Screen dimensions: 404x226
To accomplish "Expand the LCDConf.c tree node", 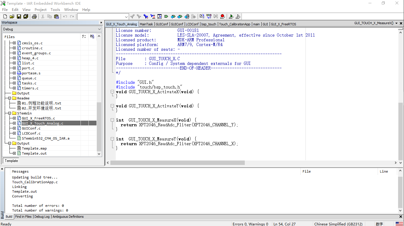I will click(14, 133).
